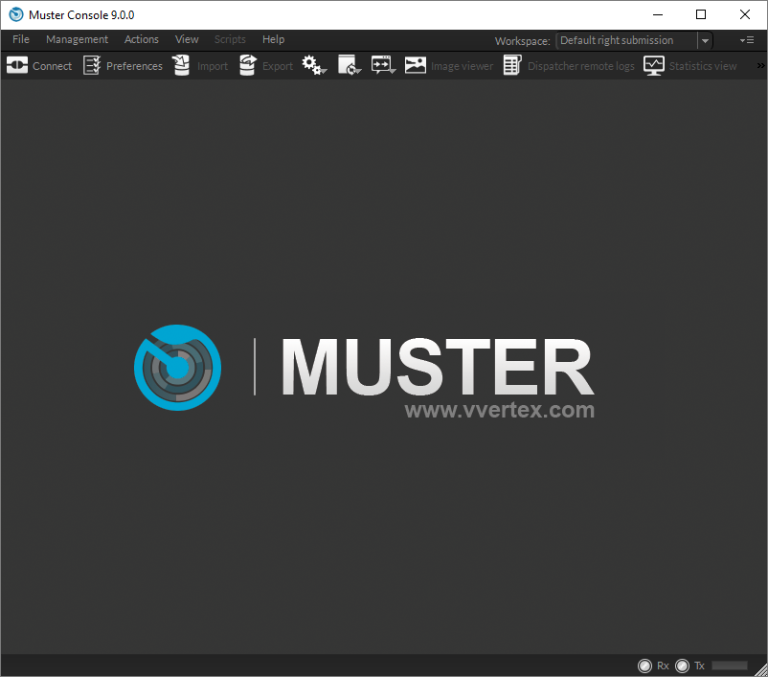Open the Help menu
The image size is (768, 677).
pos(273,39)
